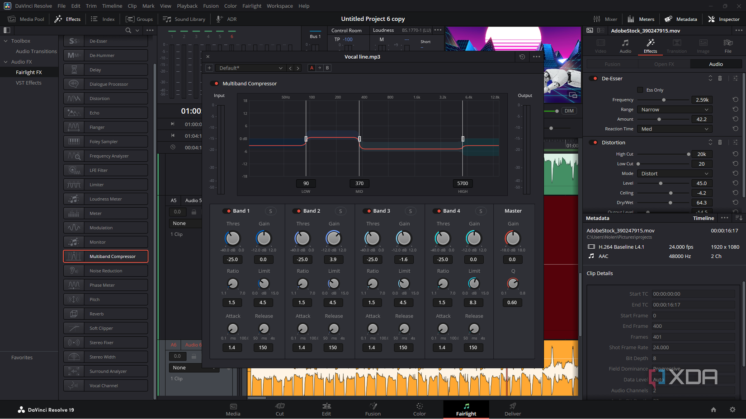
Task: Open the Default preset dropdown
Action: pos(250,68)
